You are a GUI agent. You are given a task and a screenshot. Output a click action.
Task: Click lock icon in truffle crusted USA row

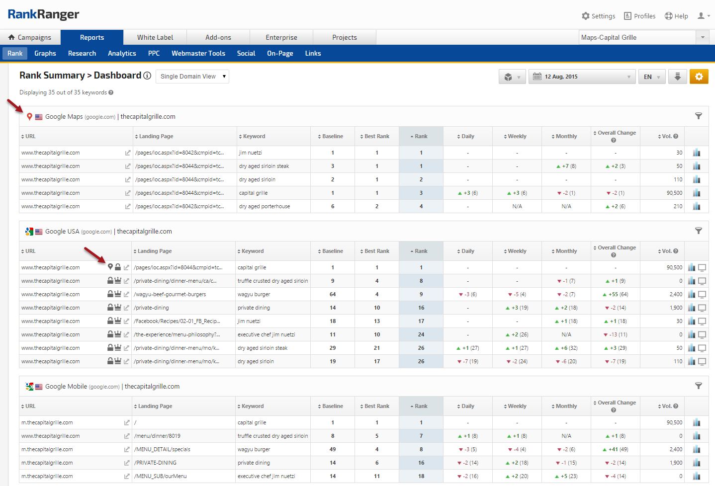pyautogui.click(x=110, y=281)
